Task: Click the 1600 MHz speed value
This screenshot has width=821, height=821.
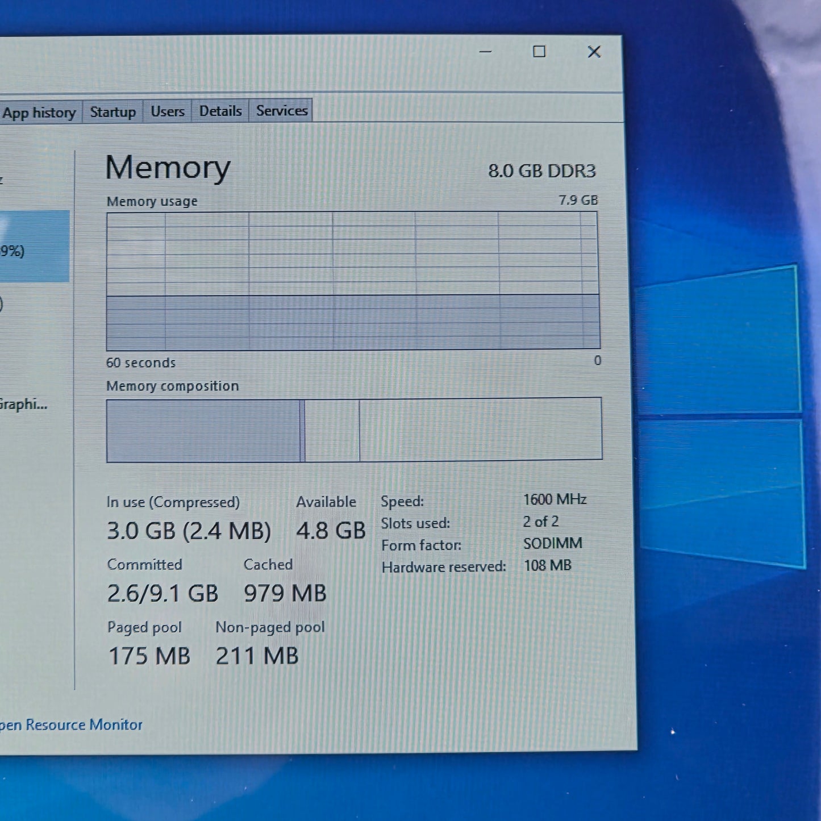Action: tap(554, 499)
